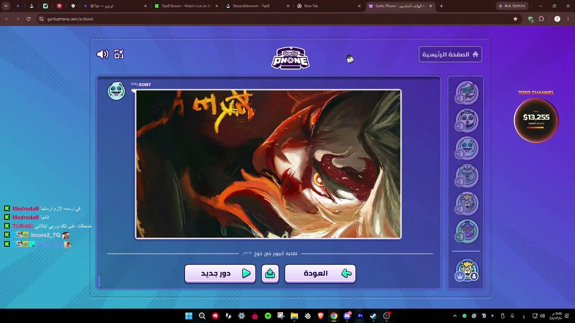Open the browser extensions puzzle menu
The width and height of the screenshot is (575, 323).
coord(541,19)
